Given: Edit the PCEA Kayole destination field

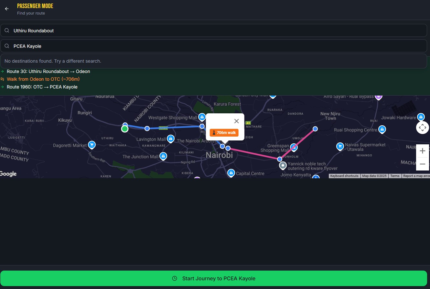Looking at the screenshot, I should point(213,46).
